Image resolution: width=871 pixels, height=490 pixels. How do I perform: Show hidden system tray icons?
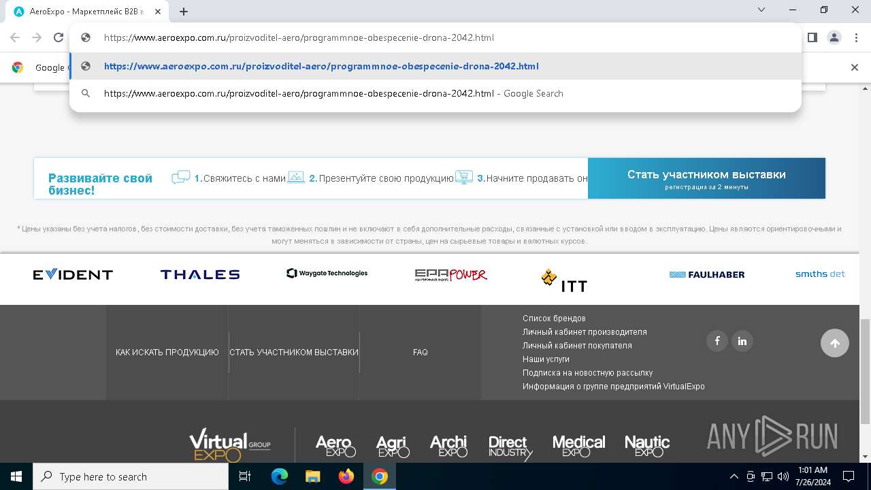(734, 476)
